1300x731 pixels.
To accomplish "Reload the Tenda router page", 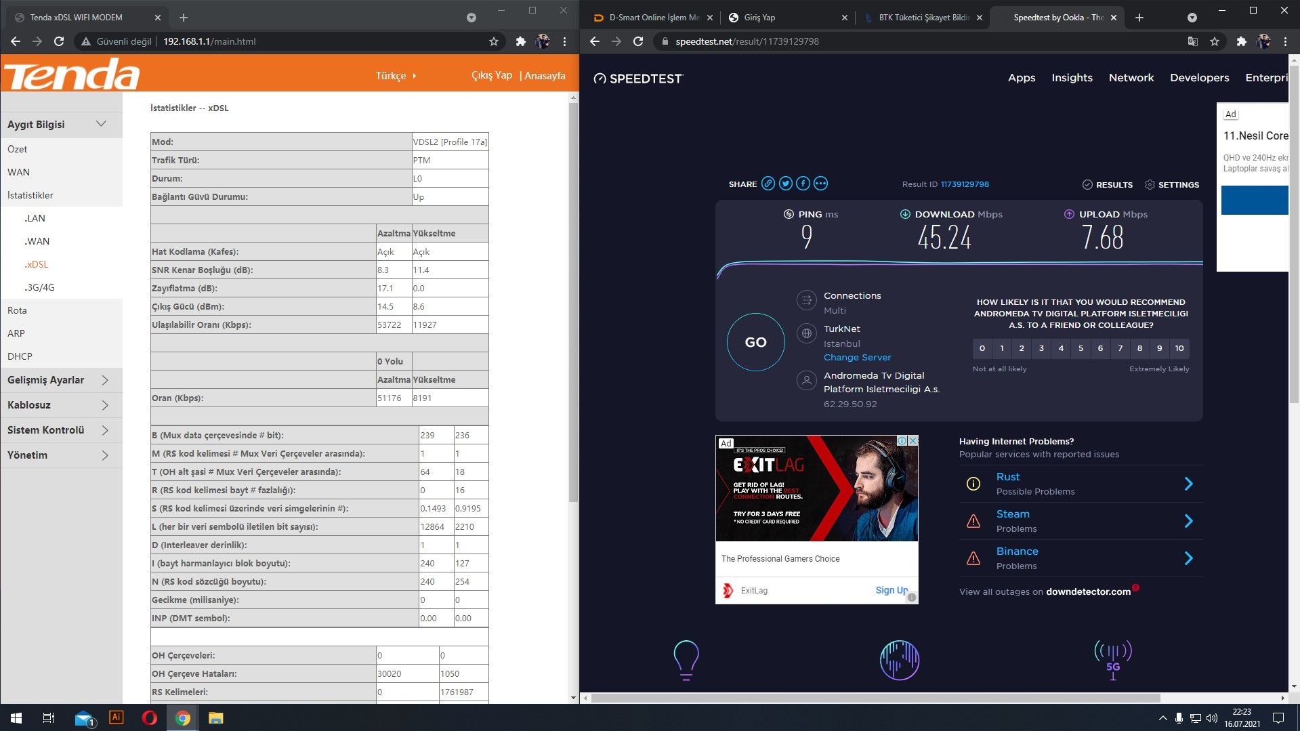I will pos(59,41).
